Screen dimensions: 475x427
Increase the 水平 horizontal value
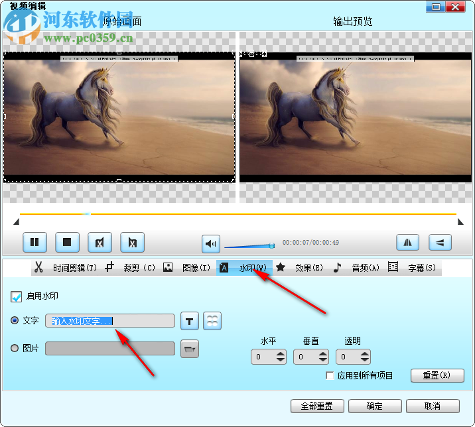tap(281, 353)
